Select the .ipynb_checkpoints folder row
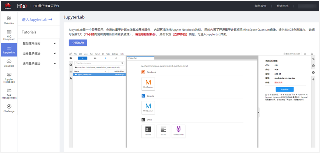The width and height of the screenshot is (320, 153). click(99, 75)
